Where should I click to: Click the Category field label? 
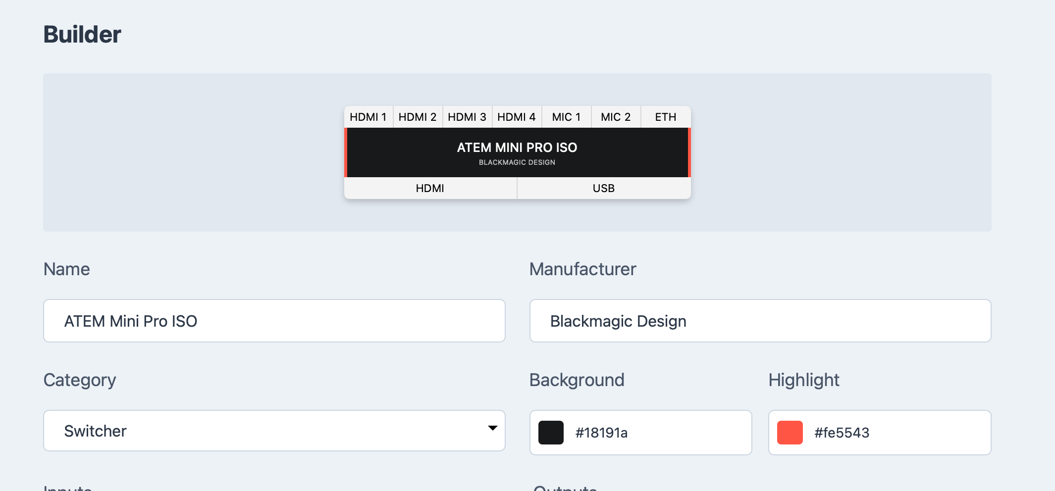[80, 380]
